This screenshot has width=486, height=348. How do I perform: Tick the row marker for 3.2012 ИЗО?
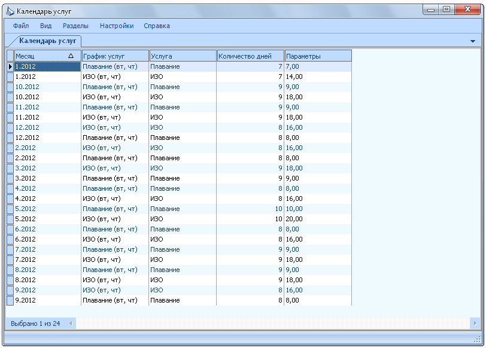coord(10,168)
